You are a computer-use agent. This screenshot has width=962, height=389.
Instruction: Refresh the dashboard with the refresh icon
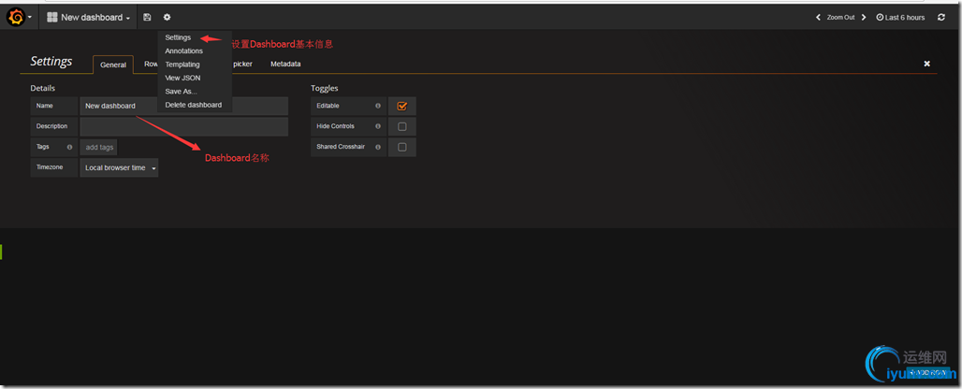(x=941, y=18)
